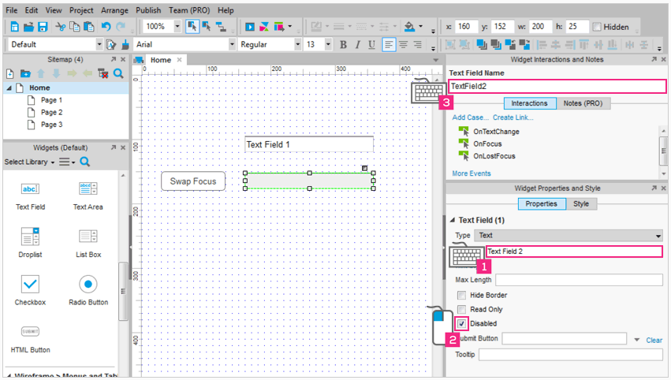Screen dimensions: 671x380
Task: Tick the Read Only checkbox
Action: pos(462,309)
